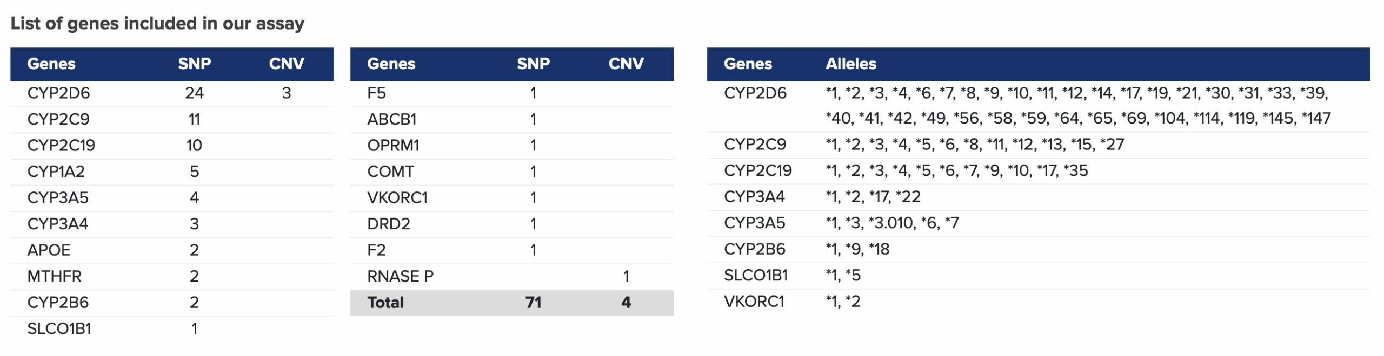Select the MTHFR gene entry
Viewport: 1384px width, 356px height.
(x=54, y=276)
